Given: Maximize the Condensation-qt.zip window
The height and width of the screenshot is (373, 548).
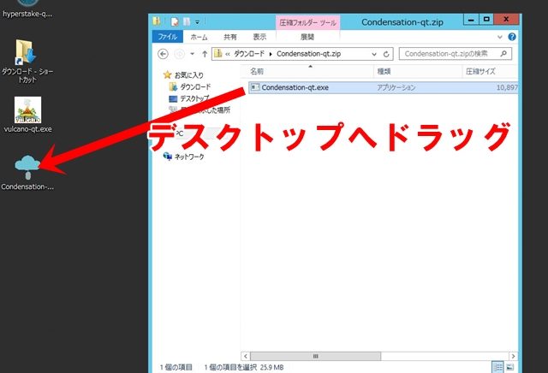Looking at the screenshot, I should 486,20.
